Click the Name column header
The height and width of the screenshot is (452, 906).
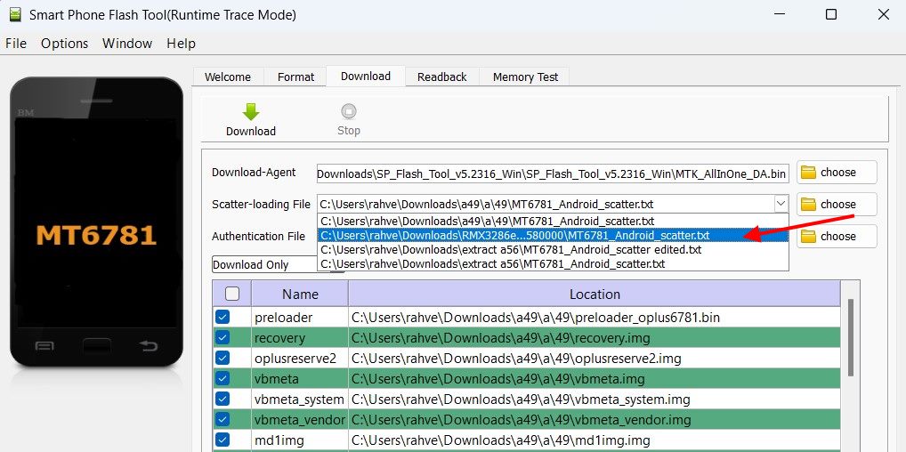[300, 294]
